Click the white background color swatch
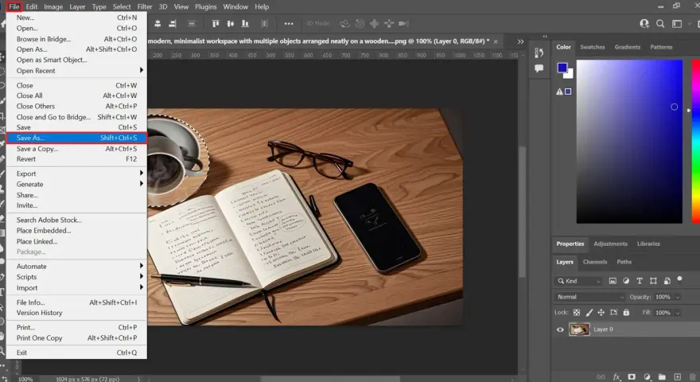This screenshot has height=382, width=700. pos(570,75)
